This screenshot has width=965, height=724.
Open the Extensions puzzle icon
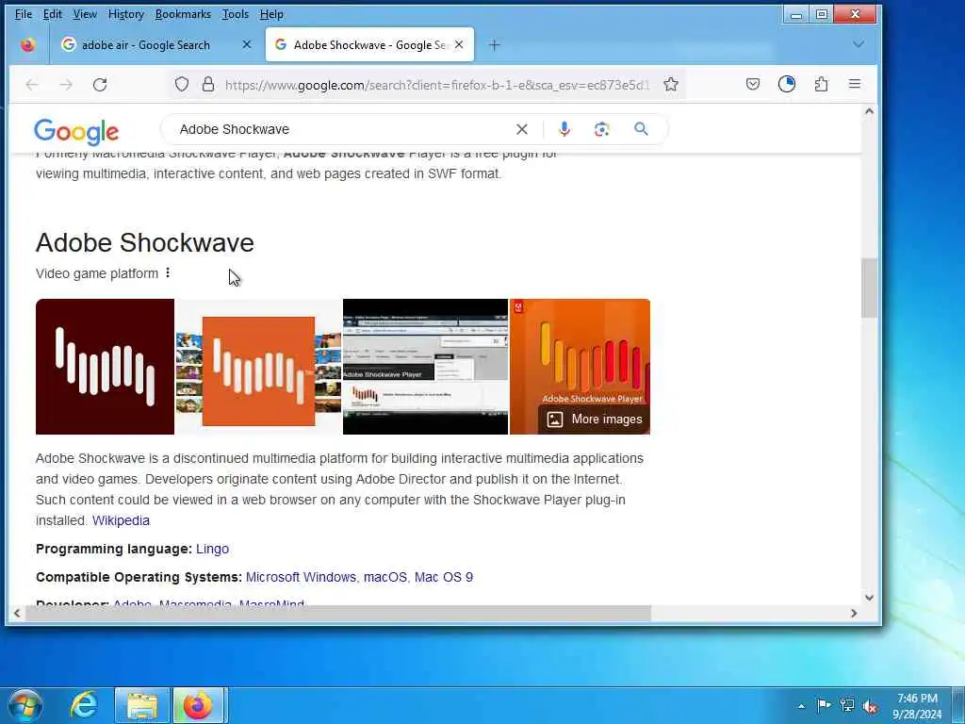pyautogui.click(x=821, y=84)
